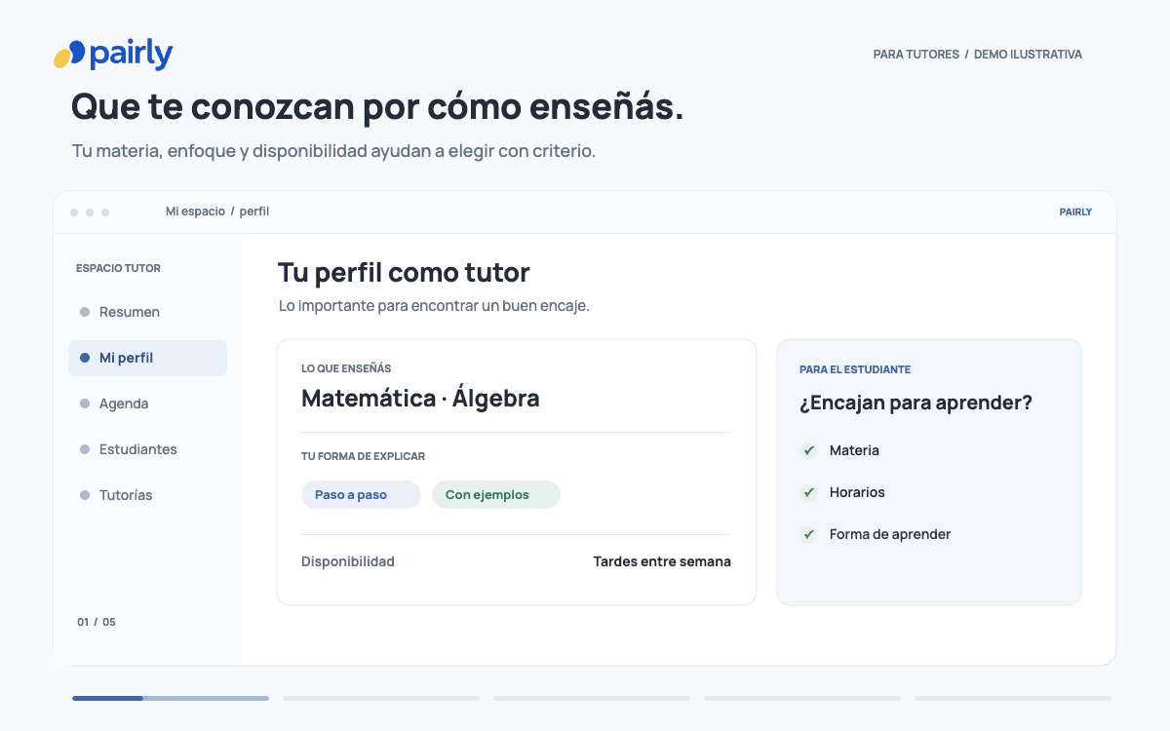This screenshot has width=1170, height=731.
Task: Click the Resumen bullet dot
Action: coord(85,312)
